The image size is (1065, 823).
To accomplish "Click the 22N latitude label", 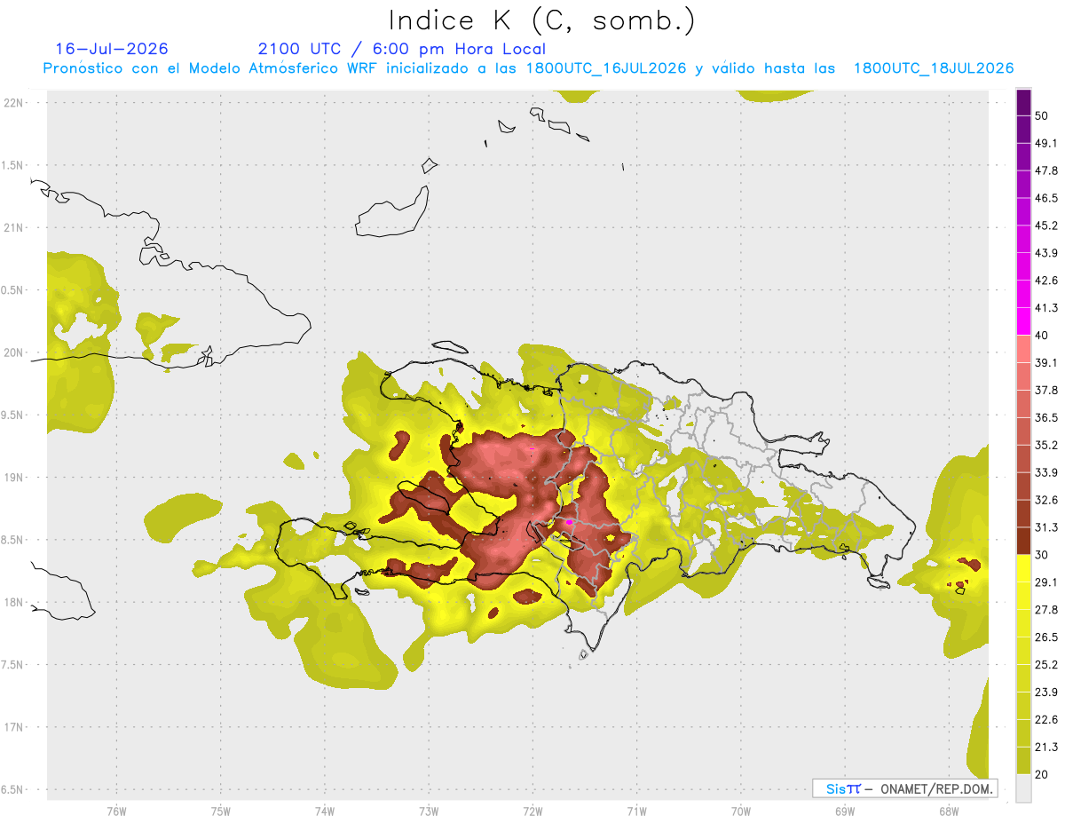I will [14, 102].
